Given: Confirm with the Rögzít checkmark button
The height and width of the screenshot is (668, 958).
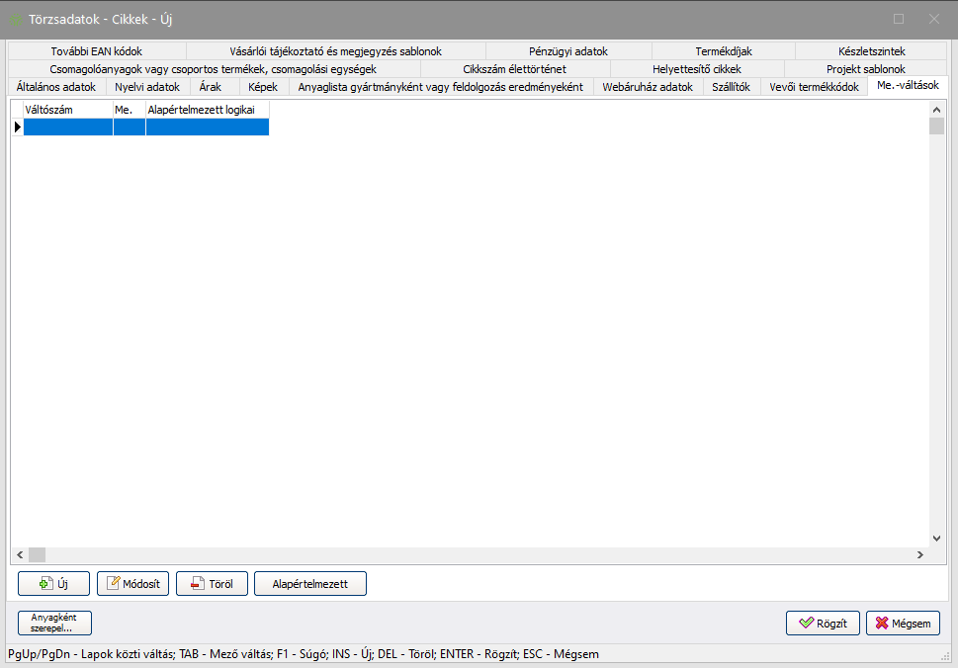Looking at the screenshot, I should (x=823, y=624).
